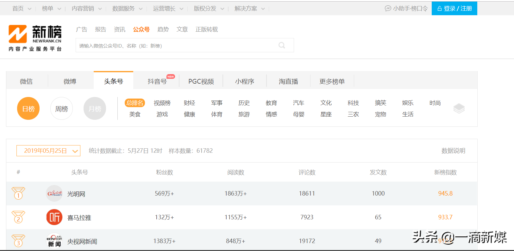
Task: Switch to the PGC视频 tab
Action: [201, 81]
